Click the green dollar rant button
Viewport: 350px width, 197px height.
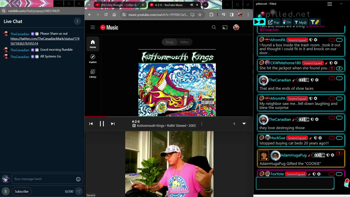(5, 192)
